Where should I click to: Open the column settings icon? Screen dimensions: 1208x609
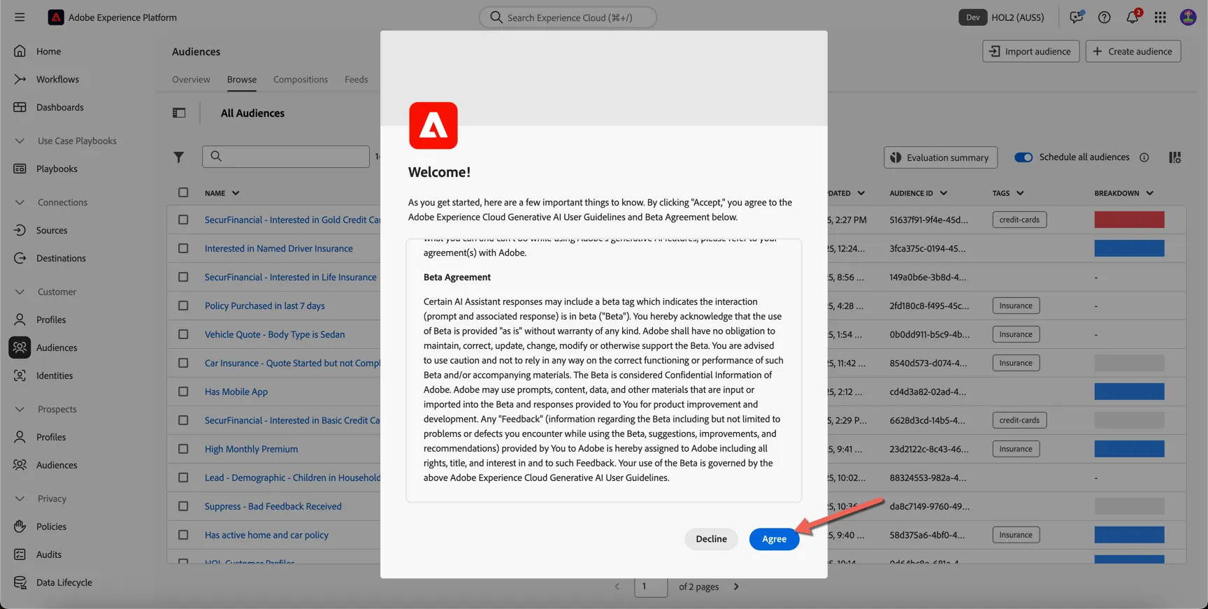pos(1175,157)
